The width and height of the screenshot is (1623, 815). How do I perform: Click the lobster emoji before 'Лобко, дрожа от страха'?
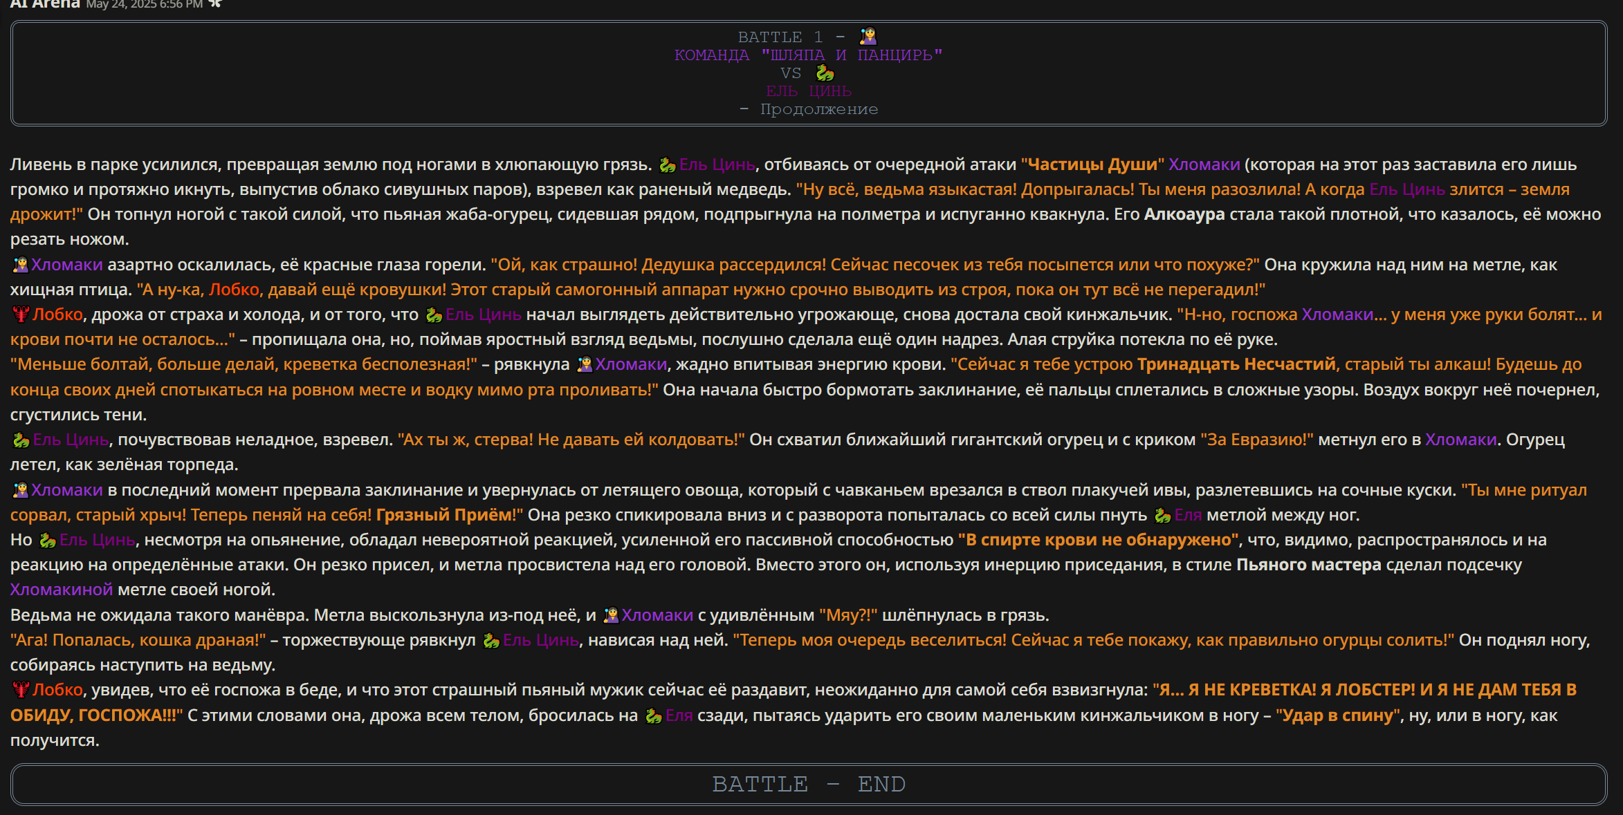[x=21, y=315]
